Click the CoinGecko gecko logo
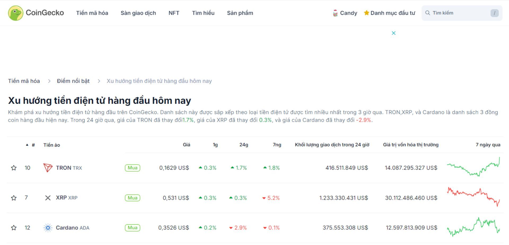This screenshot has width=509, height=245. [16, 12]
